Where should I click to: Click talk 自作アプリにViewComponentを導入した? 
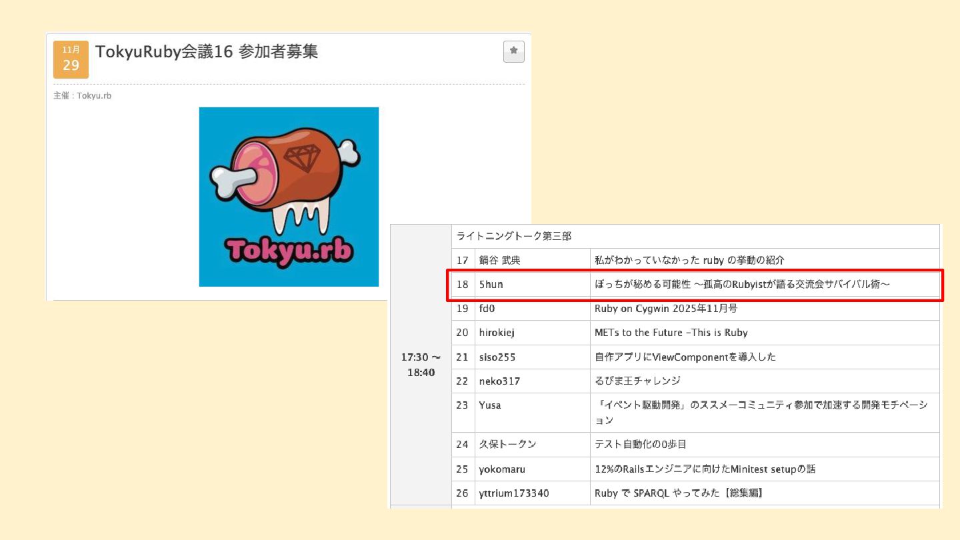685,357
